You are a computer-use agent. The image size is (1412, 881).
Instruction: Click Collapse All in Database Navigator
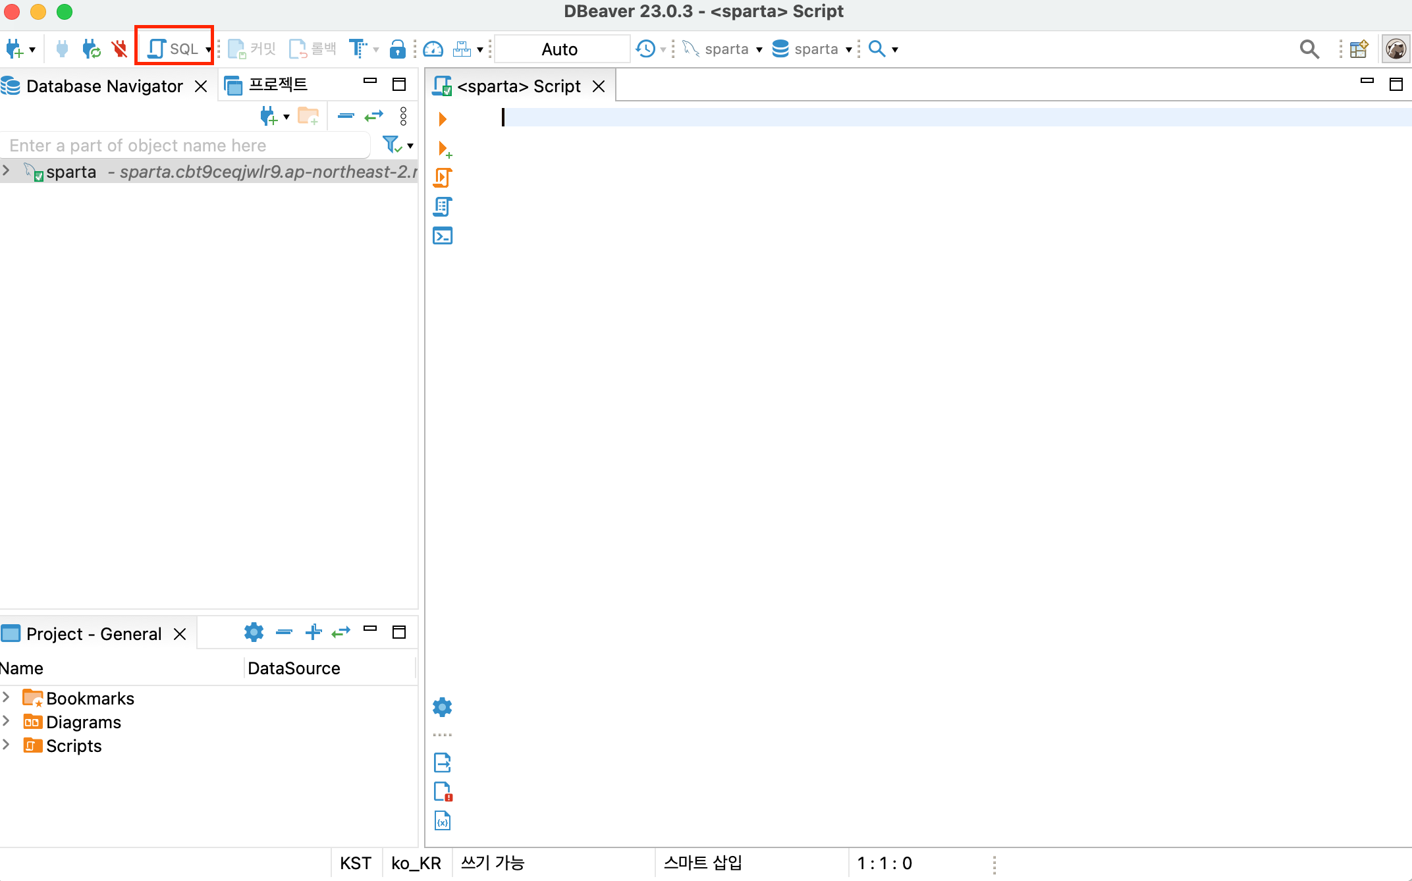346,117
